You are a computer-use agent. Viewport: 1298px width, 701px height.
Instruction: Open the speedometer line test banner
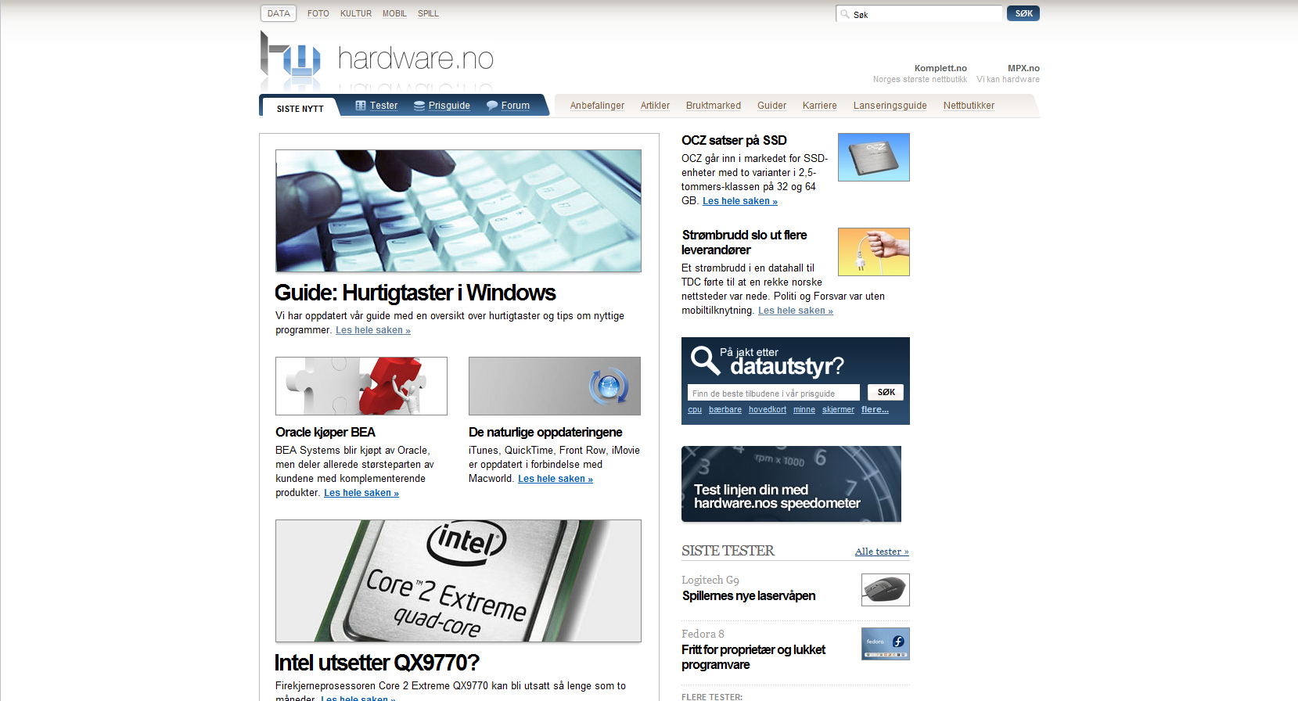click(791, 484)
